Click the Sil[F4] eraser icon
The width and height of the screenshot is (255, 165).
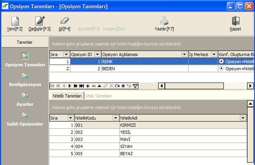pyautogui.click(x=65, y=21)
